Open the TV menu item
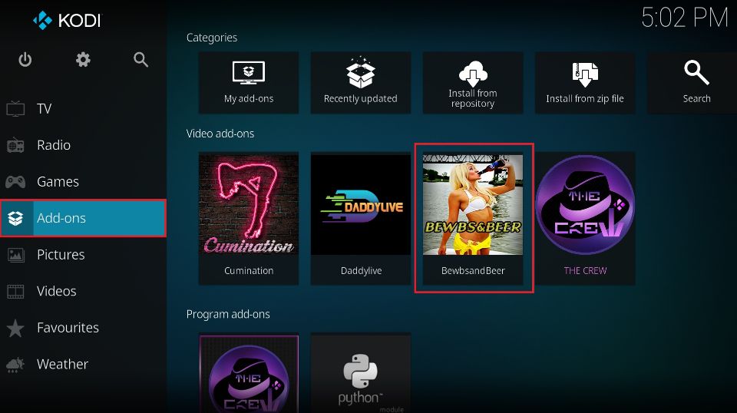Image resolution: width=737 pixels, height=413 pixels. [83, 108]
